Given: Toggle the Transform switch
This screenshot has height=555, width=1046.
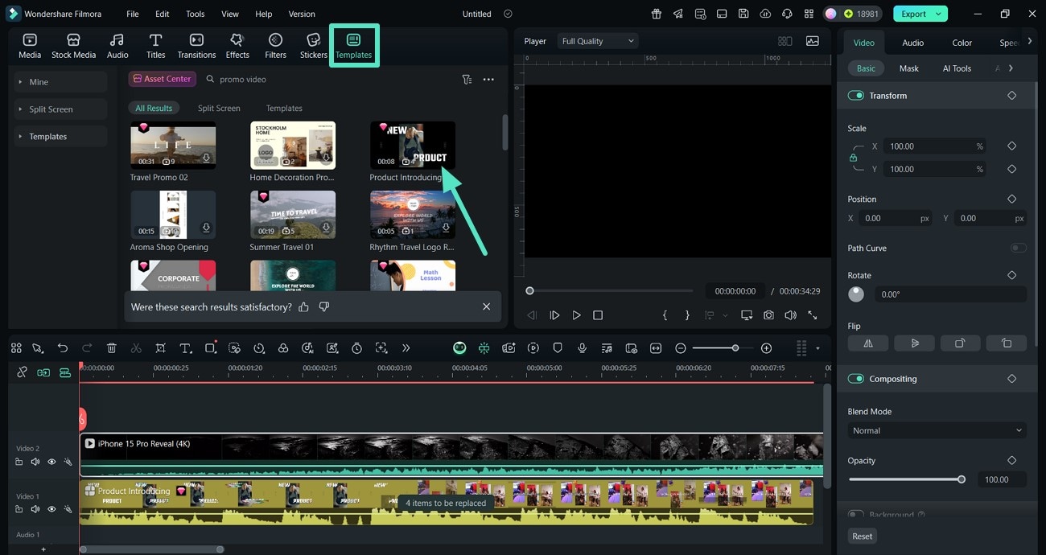Looking at the screenshot, I should coord(855,96).
